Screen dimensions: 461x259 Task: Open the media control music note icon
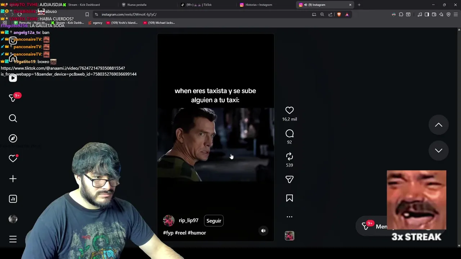coord(420,14)
